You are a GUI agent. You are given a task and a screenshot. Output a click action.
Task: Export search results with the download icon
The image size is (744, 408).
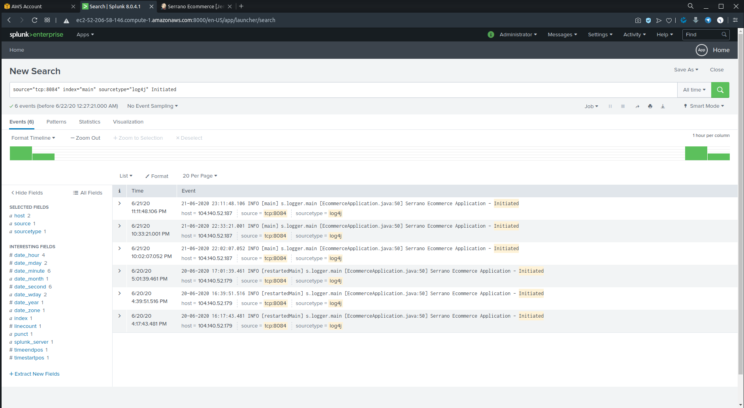tap(663, 106)
